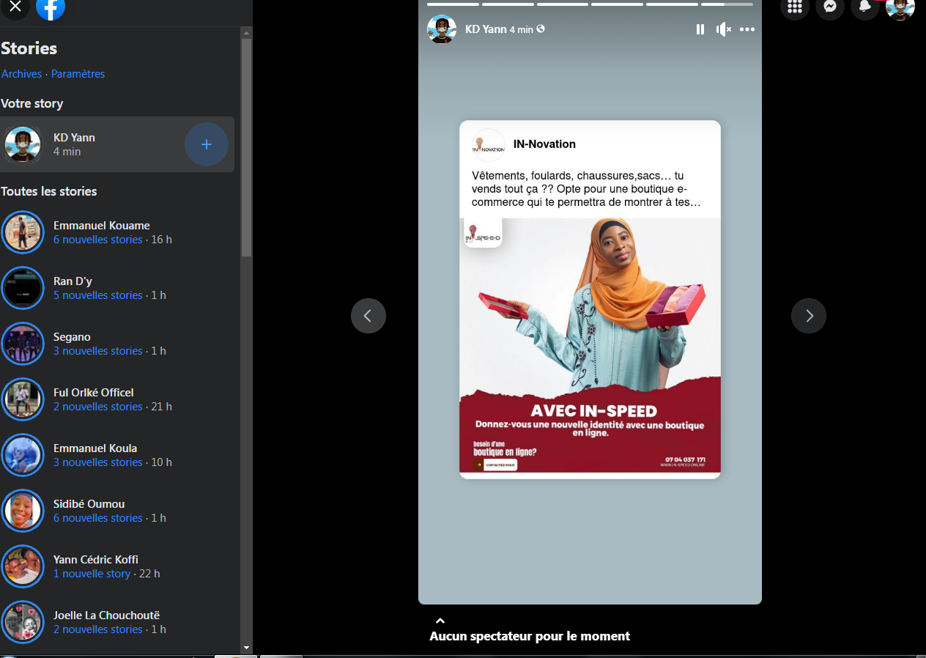Viewport: 926px width, 658px height.
Task: Go to the previous story arrow
Action: click(368, 316)
